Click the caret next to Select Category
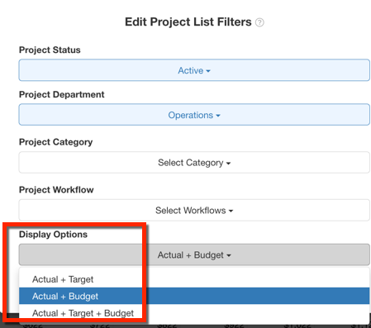 [x=228, y=164]
